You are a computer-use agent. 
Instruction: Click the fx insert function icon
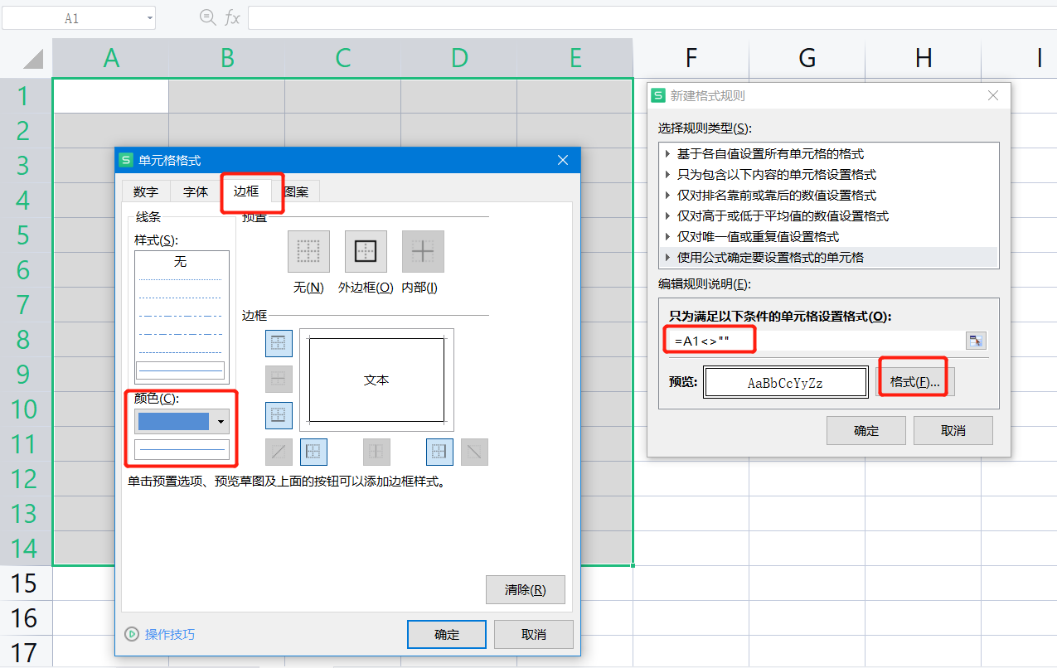click(233, 17)
